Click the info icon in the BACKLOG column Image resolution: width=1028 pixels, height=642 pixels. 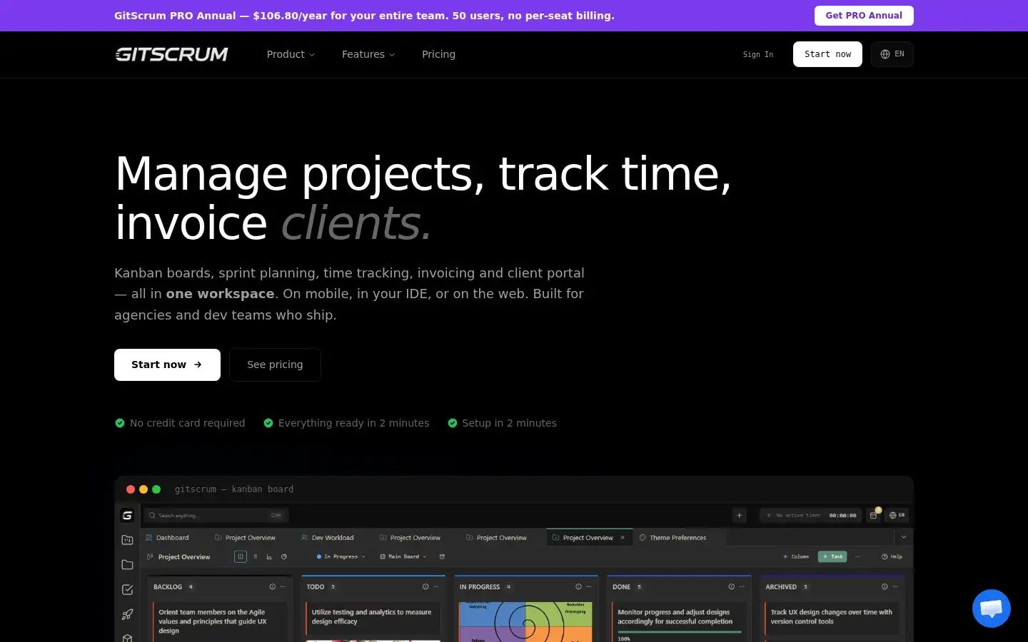[x=272, y=587]
